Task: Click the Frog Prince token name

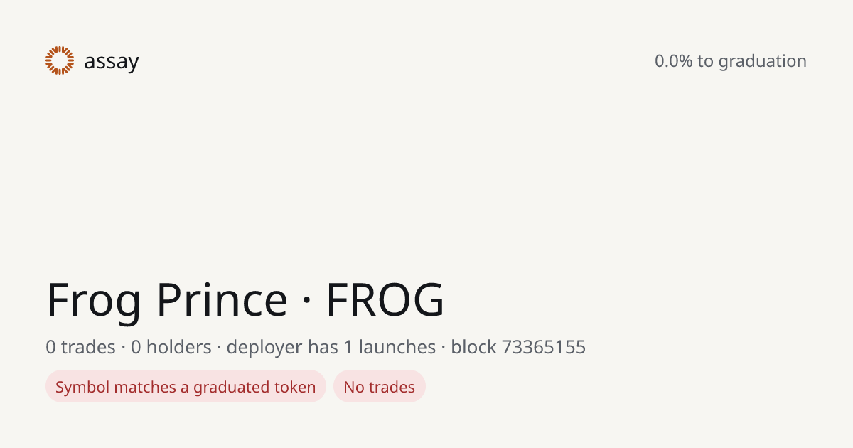Action: tap(167, 300)
